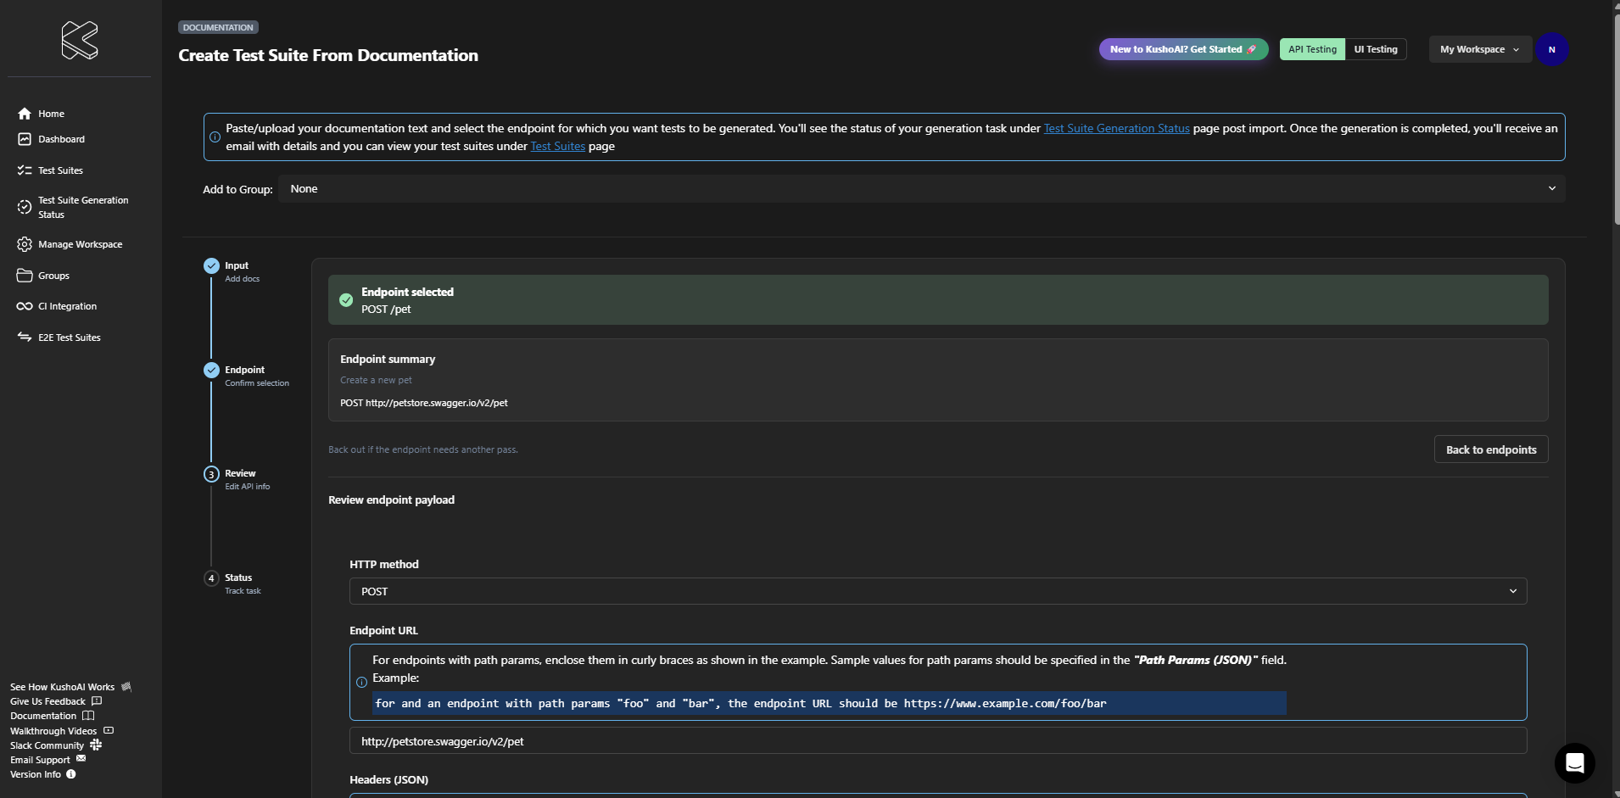The image size is (1620, 798).
Task: Open the Test Suites link in banner
Action: [x=557, y=146]
